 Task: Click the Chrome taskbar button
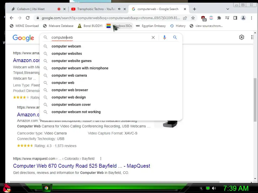click(47, 188)
